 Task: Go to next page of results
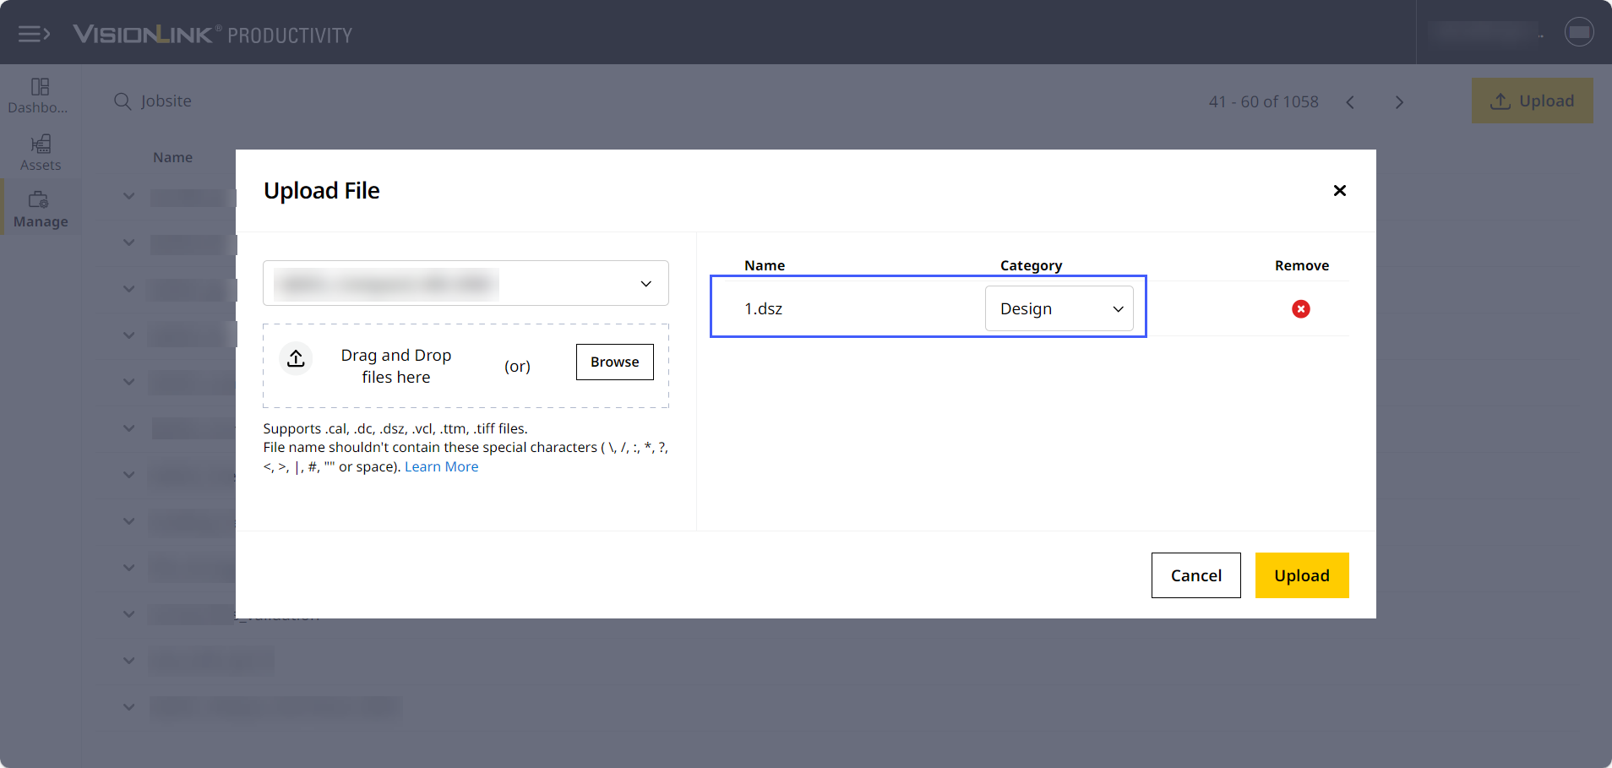coord(1399,102)
